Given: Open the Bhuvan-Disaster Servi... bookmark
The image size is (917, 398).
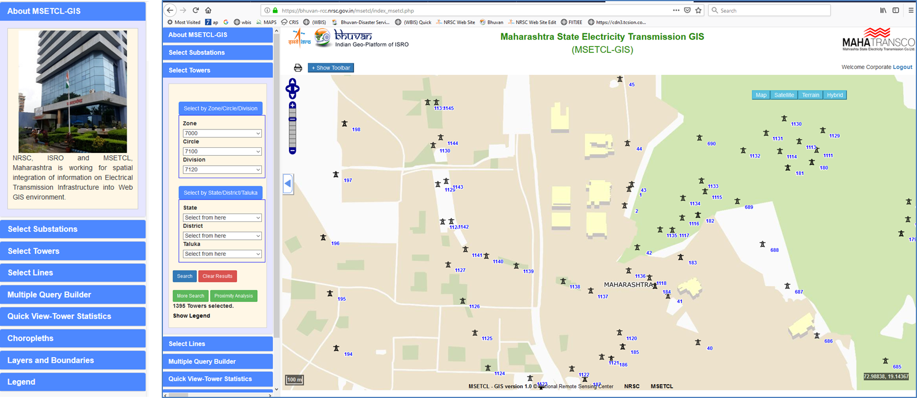Looking at the screenshot, I should (361, 22).
